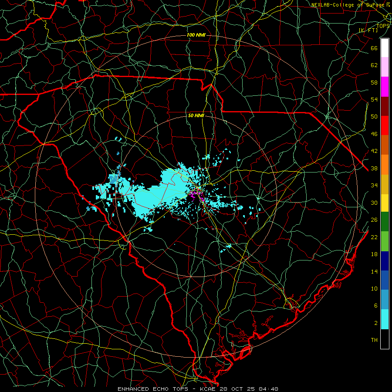Click the dark red (maroon) legend swatch
The height and width of the screenshot is (392, 392).
tap(385, 106)
